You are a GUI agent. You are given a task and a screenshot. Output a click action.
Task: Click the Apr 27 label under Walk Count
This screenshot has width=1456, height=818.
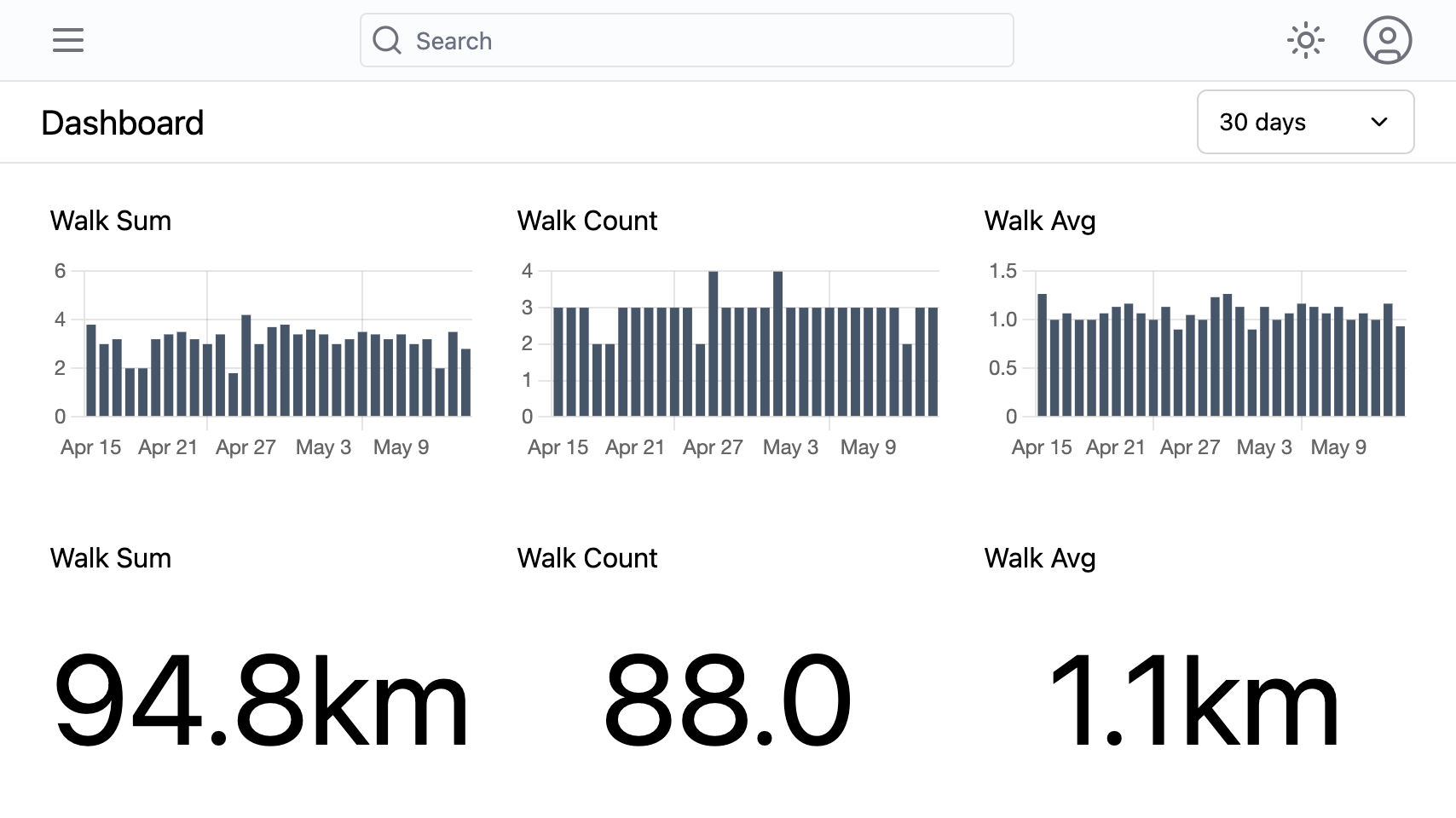[713, 447]
